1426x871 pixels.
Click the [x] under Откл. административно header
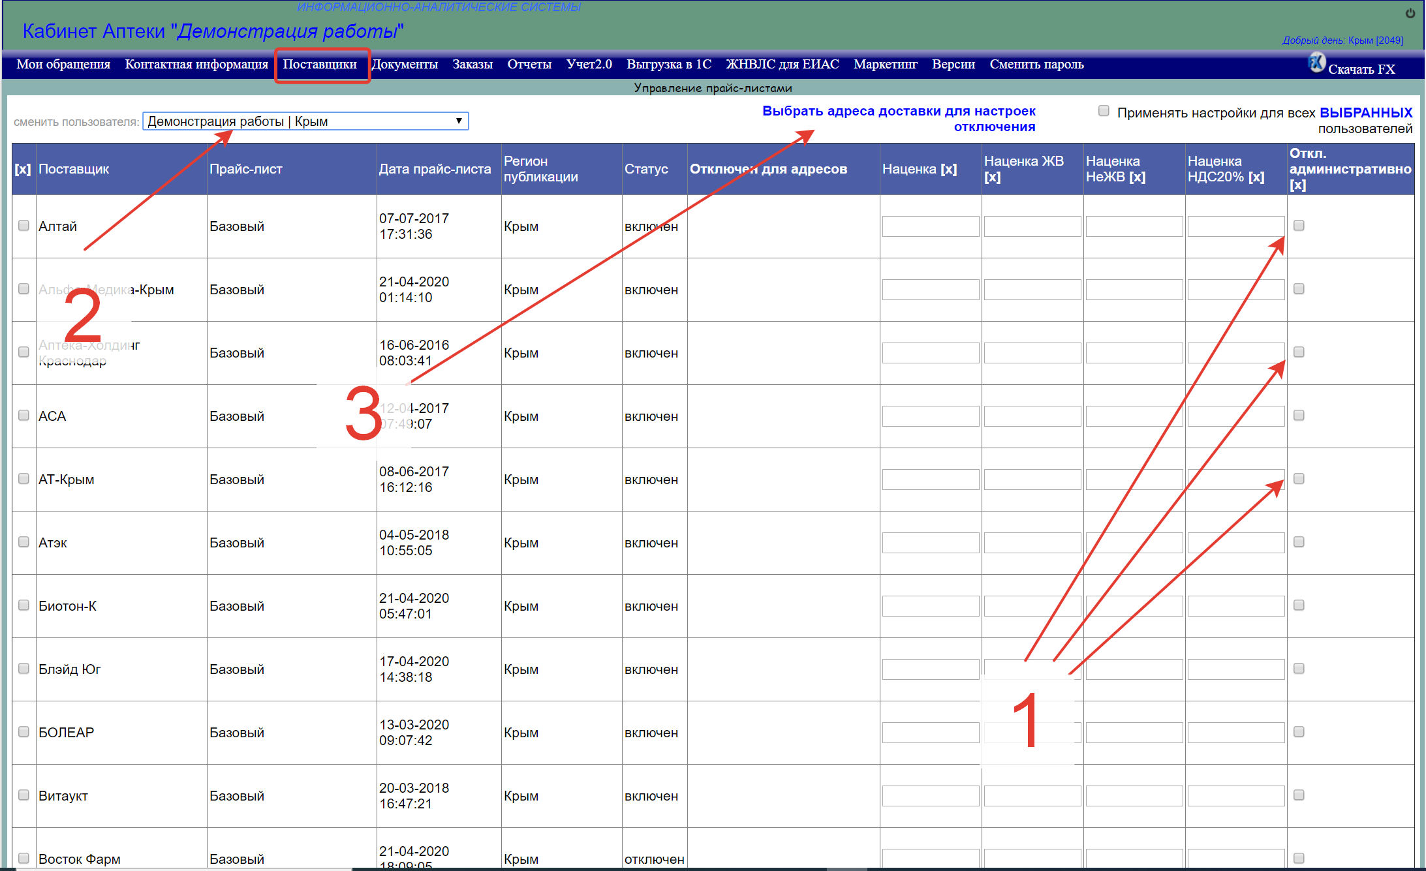[x=1297, y=185]
